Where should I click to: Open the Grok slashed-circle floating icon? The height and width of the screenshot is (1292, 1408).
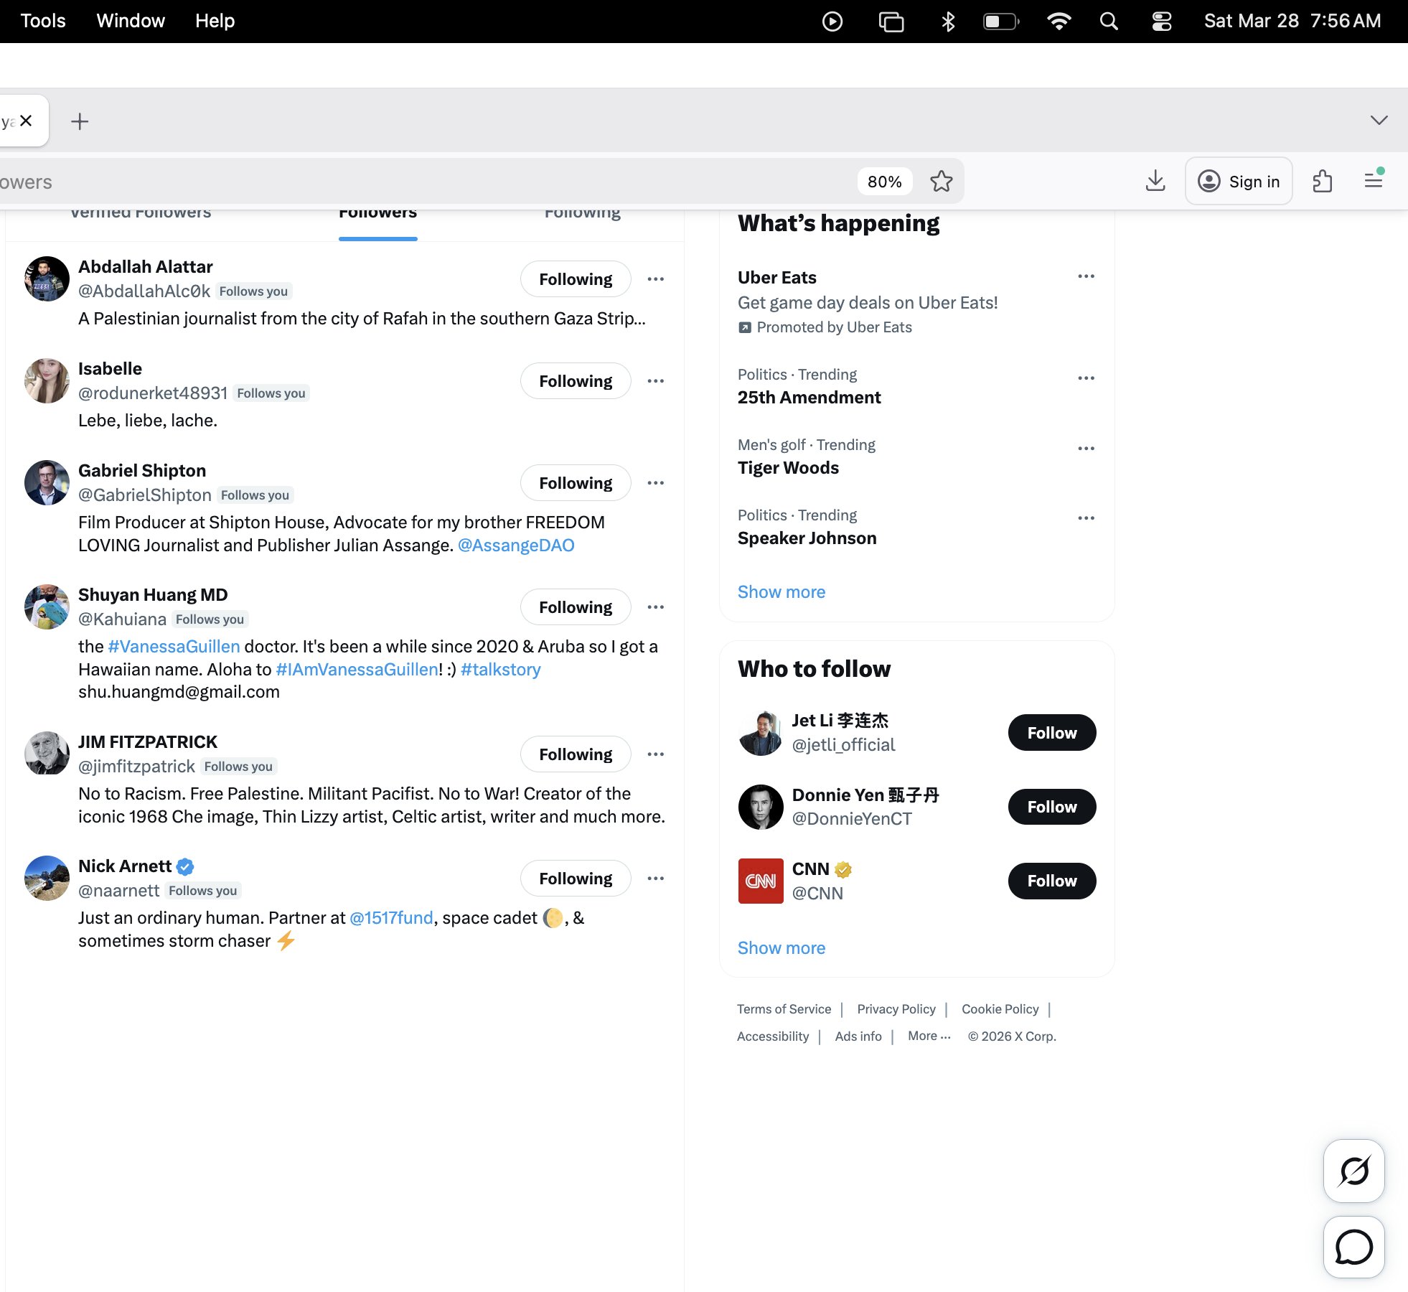pos(1353,1171)
